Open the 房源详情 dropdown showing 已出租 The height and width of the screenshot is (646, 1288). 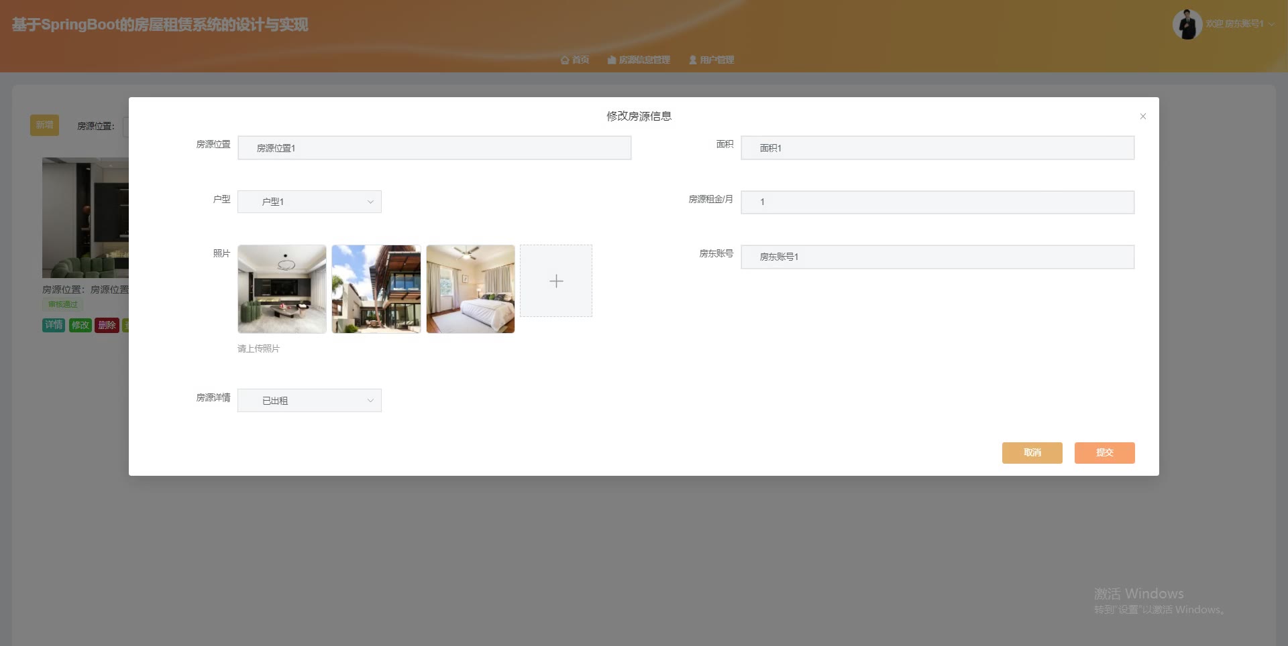click(x=309, y=401)
